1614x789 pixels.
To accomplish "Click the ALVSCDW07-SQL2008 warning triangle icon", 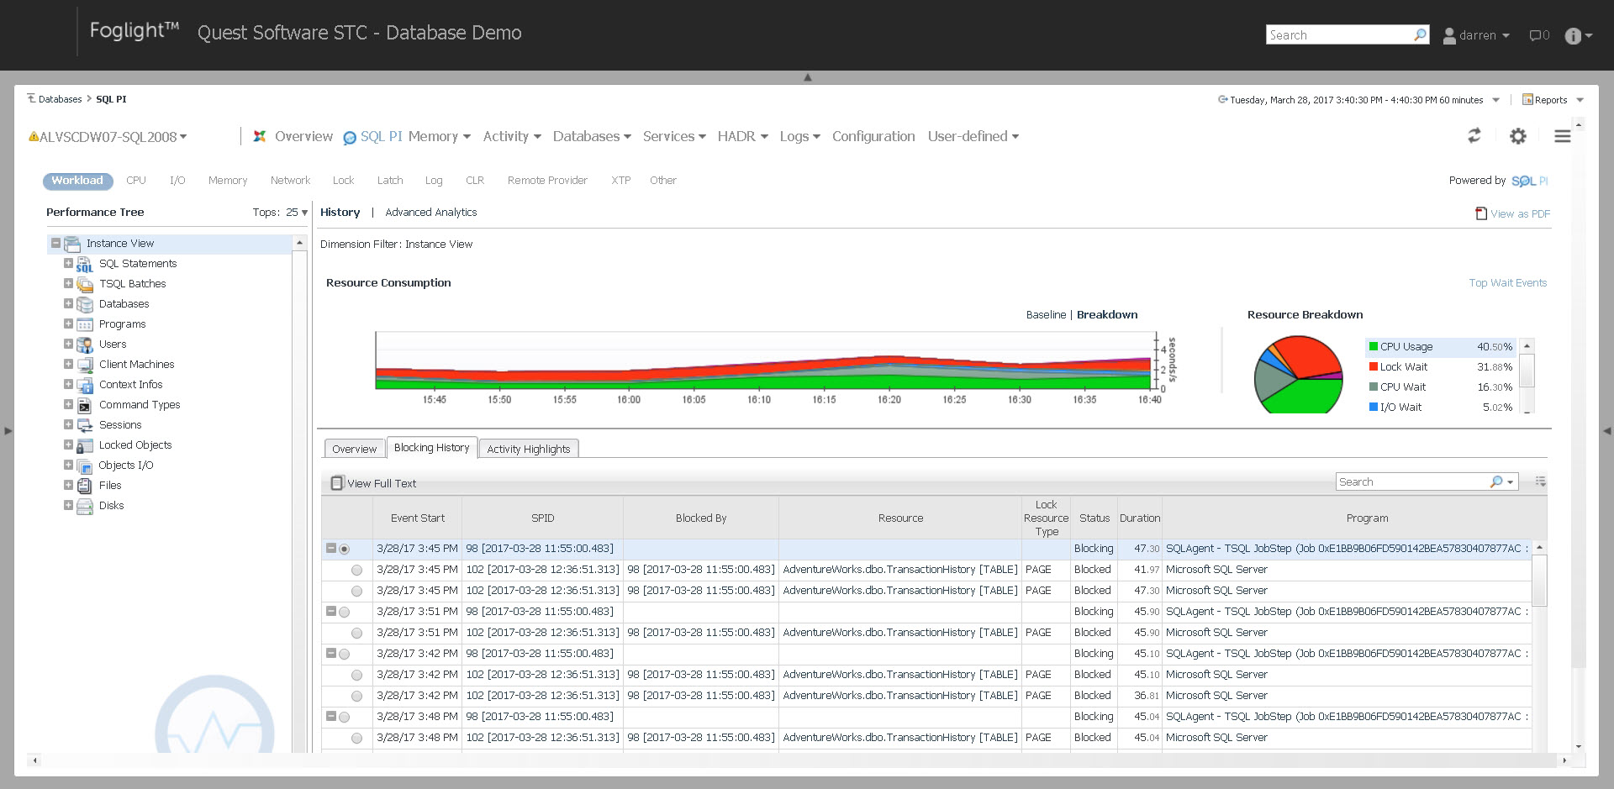I will 32,135.
